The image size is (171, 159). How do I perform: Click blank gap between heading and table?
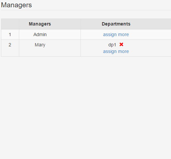(x=86, y=15)
